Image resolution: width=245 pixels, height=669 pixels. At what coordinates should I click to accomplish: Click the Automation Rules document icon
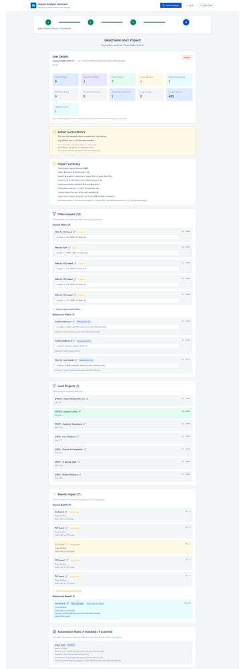pyautogui.click(x=54, y=631)
